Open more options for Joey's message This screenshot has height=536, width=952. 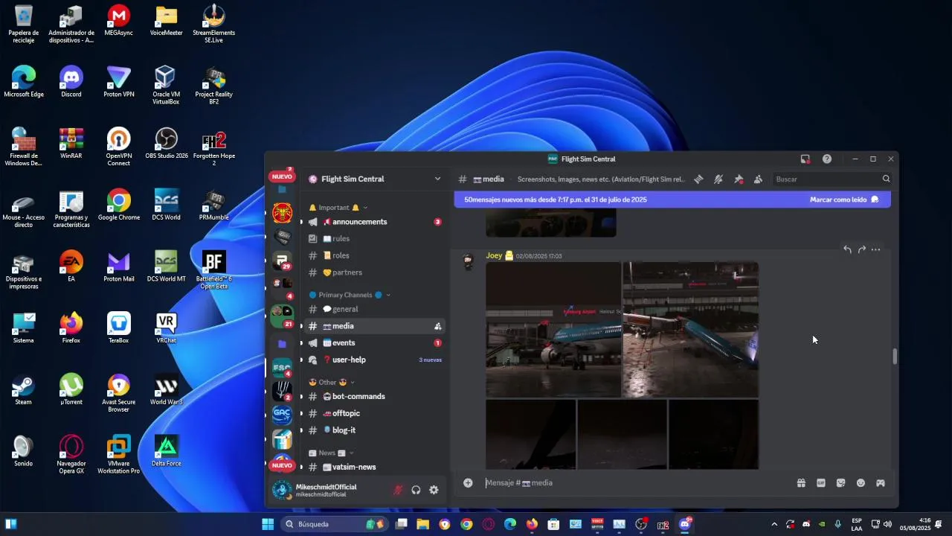(x=875, y=250)
